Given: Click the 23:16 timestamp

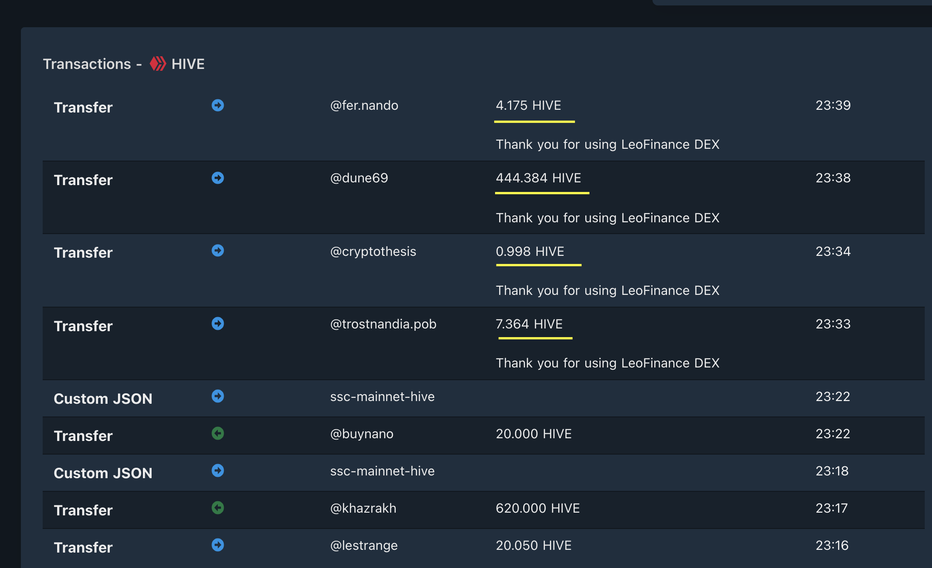Looking at the screenshot, I should pyautogui.click(x=832, y=545).
